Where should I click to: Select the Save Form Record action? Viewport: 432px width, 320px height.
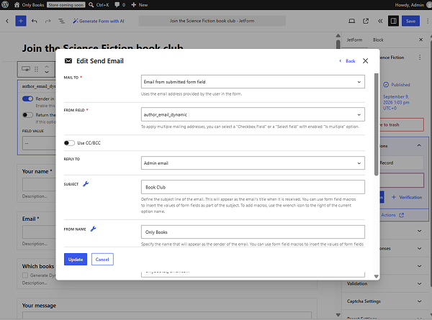(401, 163)
